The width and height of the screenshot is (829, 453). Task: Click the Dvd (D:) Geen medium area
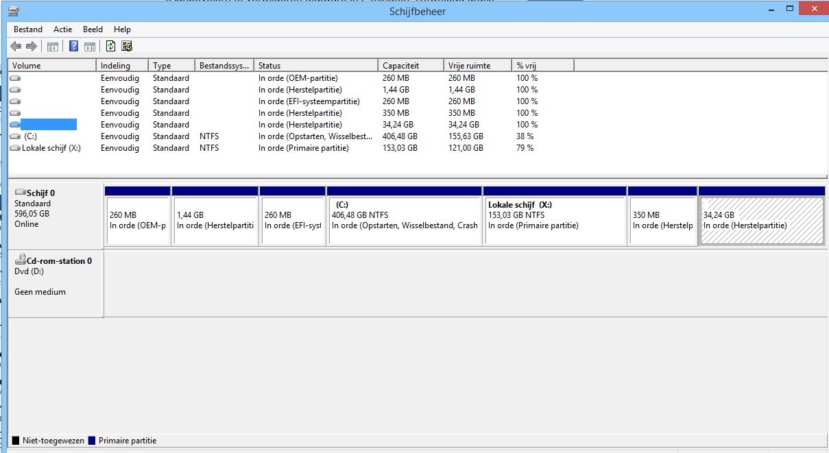(x=56, y=283)
